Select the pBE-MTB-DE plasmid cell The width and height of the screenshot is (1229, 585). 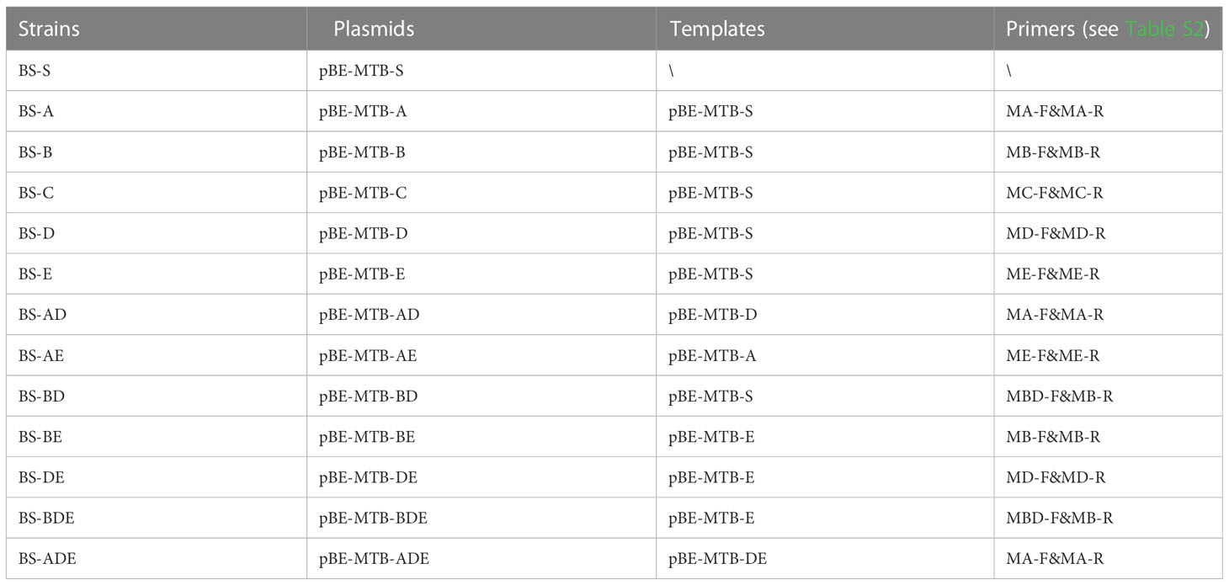coord(481,477)
